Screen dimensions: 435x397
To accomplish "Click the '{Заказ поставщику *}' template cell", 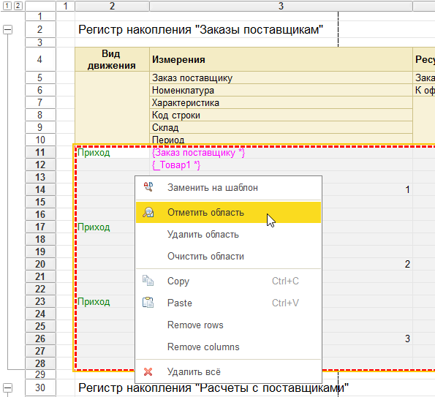I will click(198, 153).
